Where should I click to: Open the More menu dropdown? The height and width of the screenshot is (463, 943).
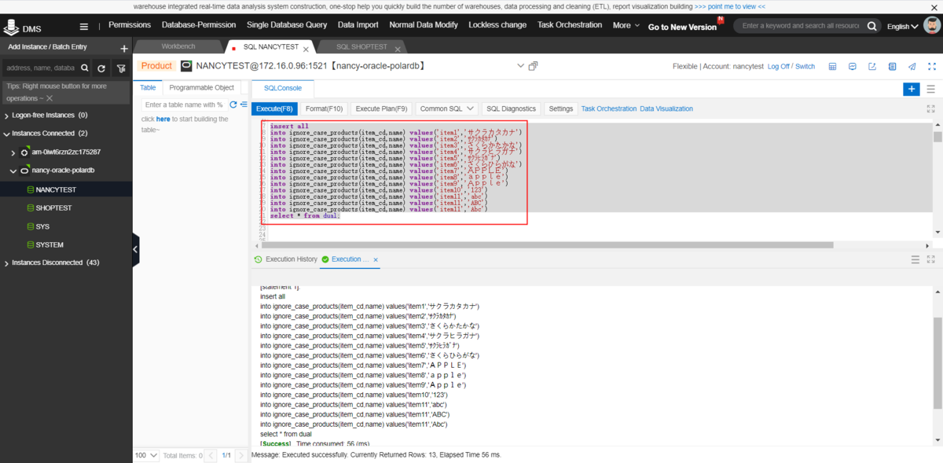(626, 25)
